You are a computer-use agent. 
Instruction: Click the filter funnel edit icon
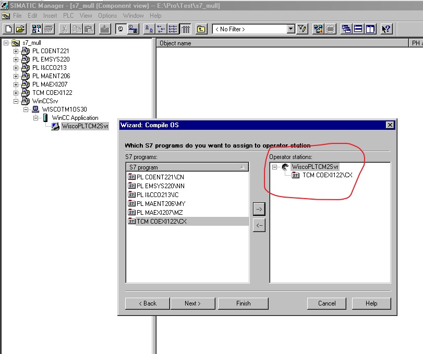click(302, 29)
